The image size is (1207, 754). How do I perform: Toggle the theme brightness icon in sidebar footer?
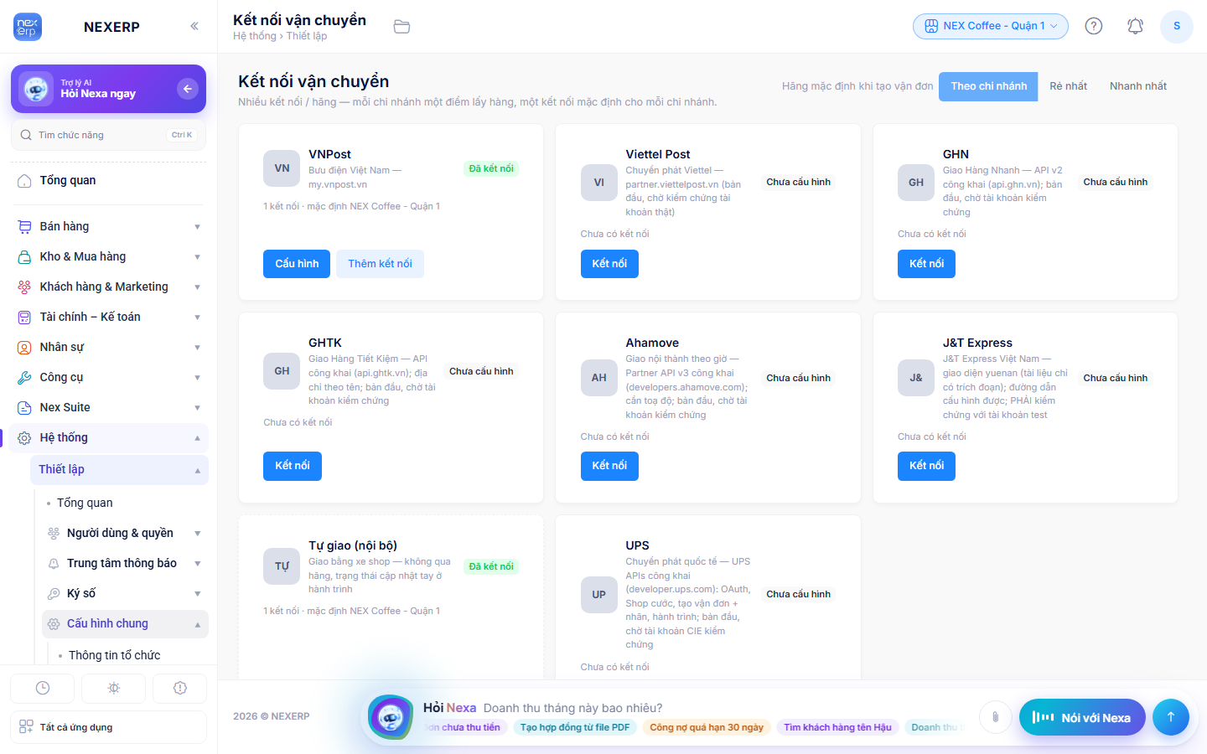(x=114, y=688)
